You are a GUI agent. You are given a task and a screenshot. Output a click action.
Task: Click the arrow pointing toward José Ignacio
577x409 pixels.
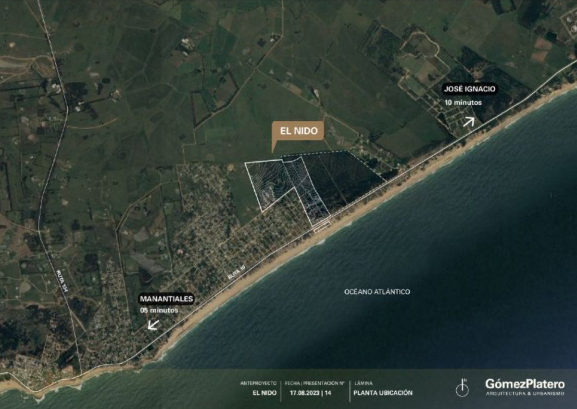[x=469, y=121]
